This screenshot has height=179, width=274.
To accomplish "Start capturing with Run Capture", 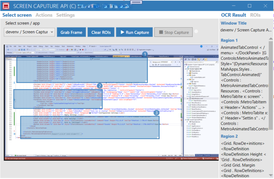I will [134, 32].
